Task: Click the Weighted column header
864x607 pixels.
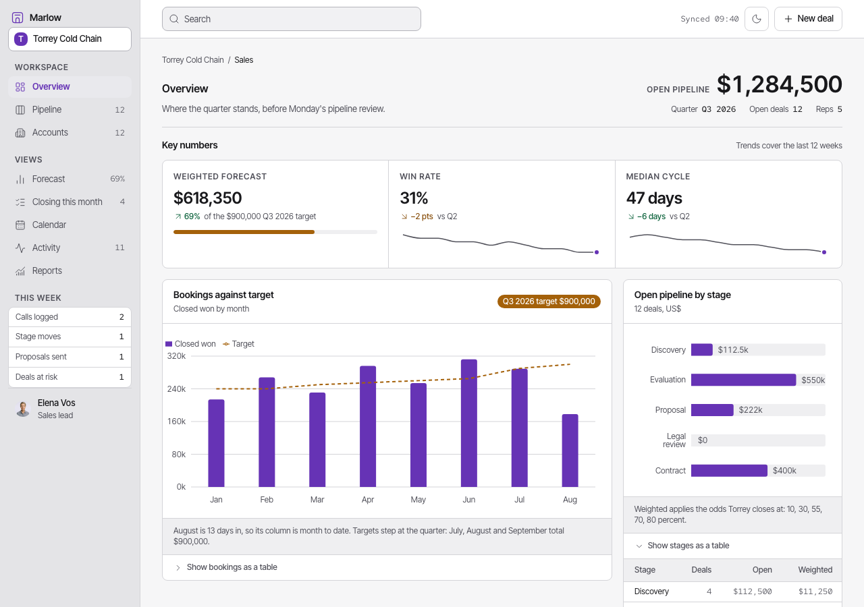Action: [815, 570]
